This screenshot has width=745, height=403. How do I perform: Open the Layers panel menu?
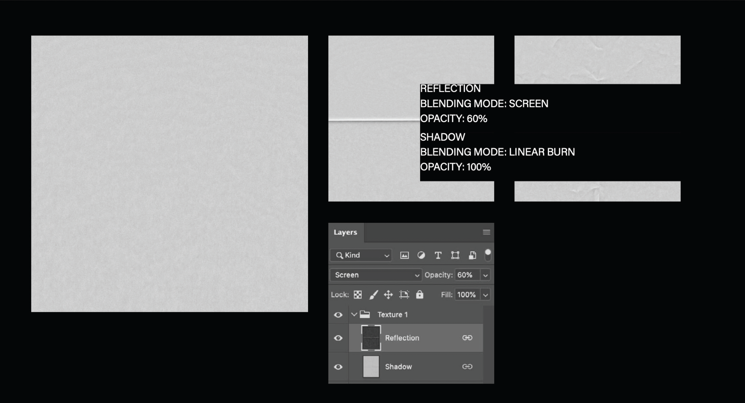point(486,232)
